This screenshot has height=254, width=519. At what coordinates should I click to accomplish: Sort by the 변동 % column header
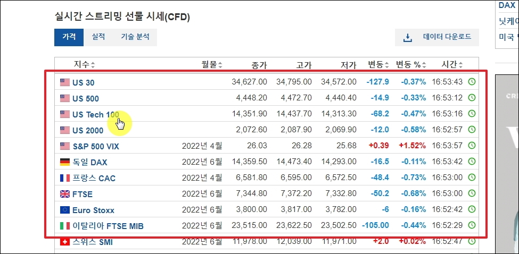[411, 65]
